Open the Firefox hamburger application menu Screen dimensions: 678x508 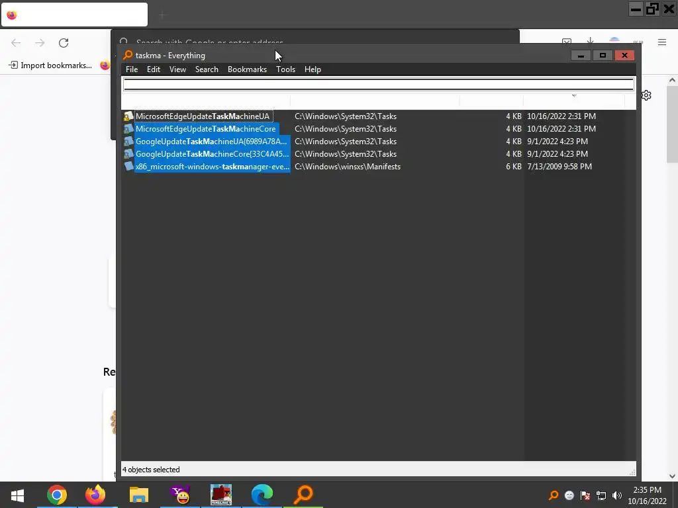661,42
